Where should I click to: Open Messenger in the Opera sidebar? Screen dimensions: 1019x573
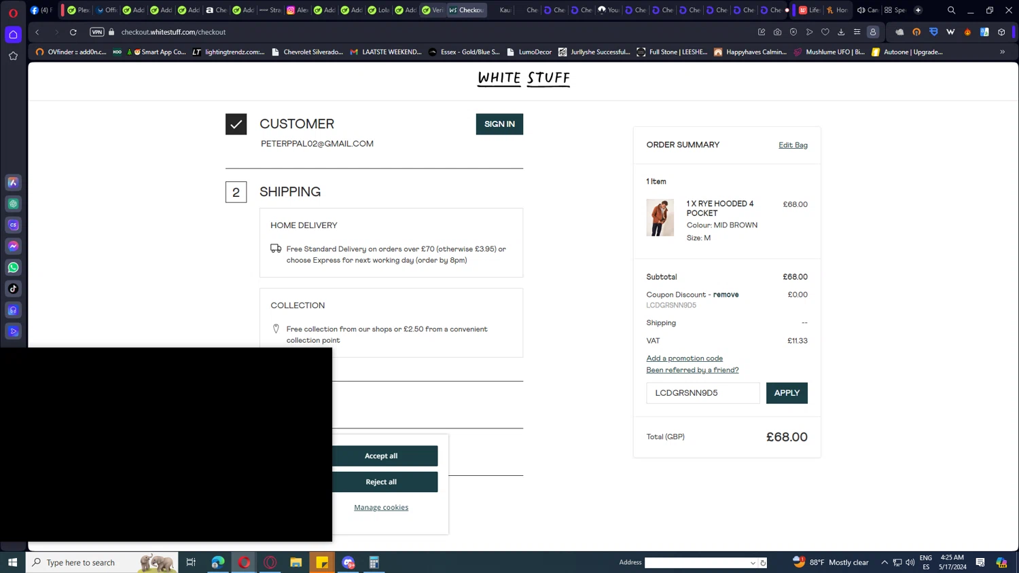coord(13,246)
